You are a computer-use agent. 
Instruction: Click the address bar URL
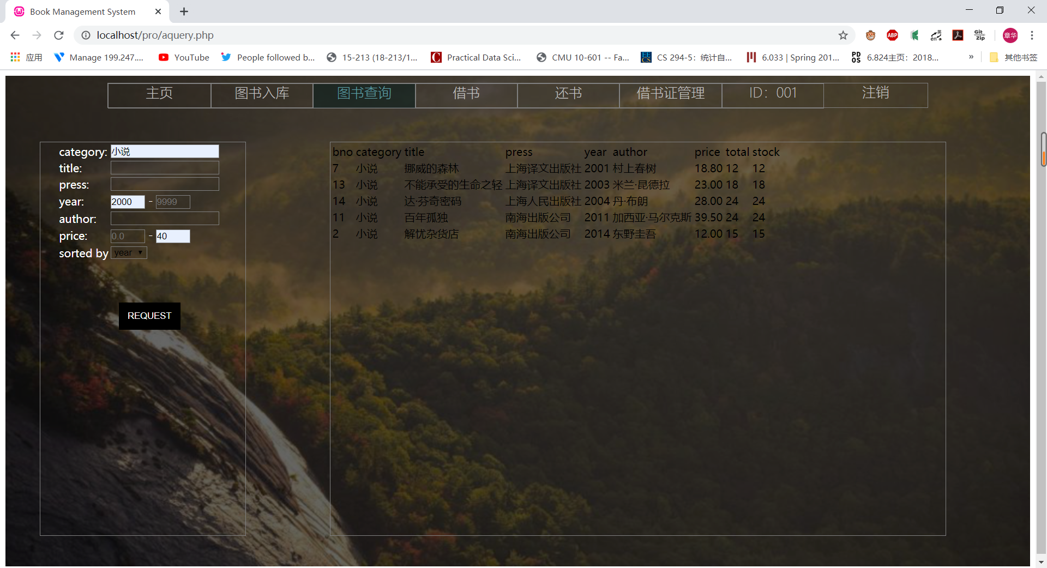pyautogui.click(x=155, y=35)
